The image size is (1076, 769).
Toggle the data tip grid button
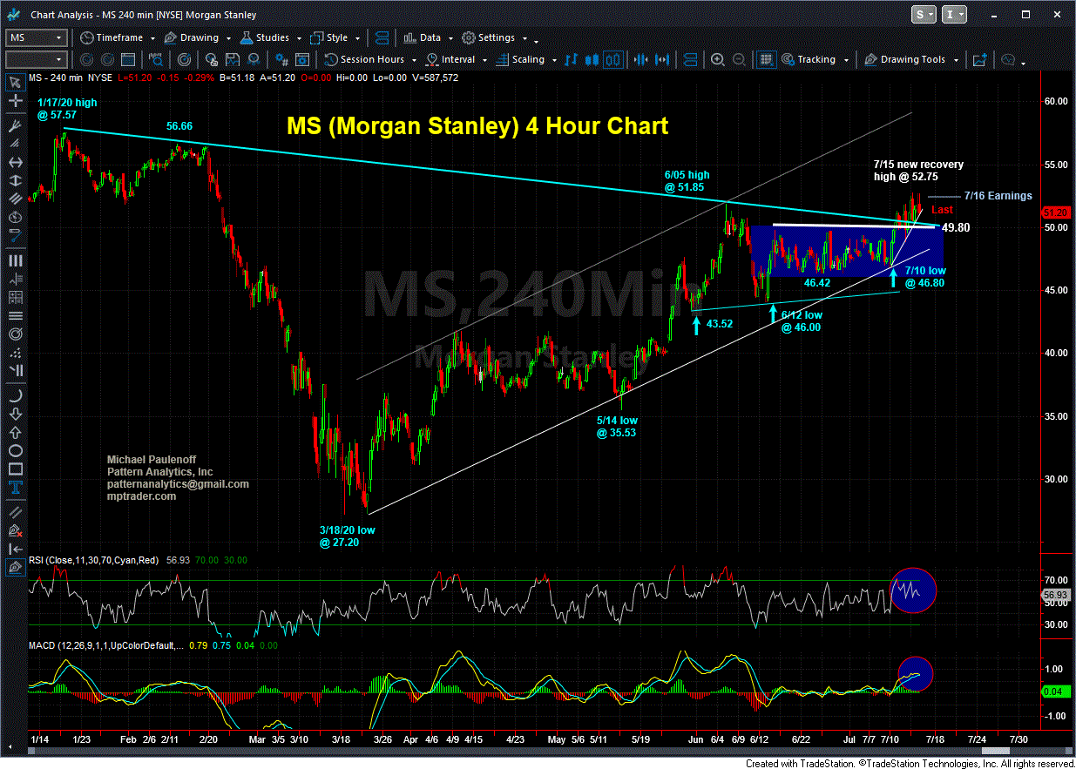(x=766, y=59)
